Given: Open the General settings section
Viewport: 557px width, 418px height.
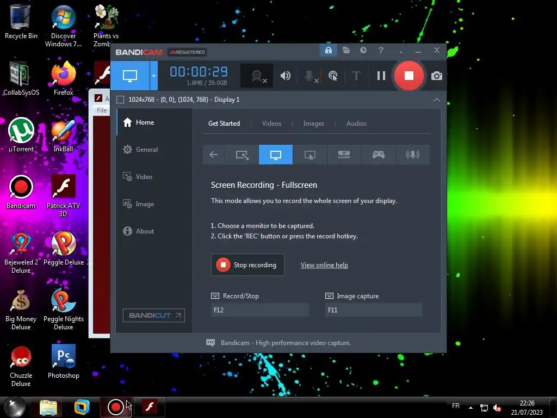Looking at the screenshot, I should click(140, 149).
